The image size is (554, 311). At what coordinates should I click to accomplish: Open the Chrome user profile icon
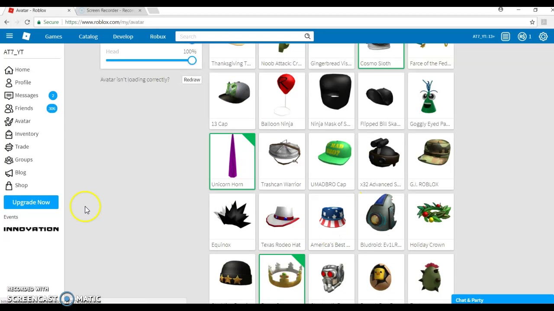(x=501, y=10)
